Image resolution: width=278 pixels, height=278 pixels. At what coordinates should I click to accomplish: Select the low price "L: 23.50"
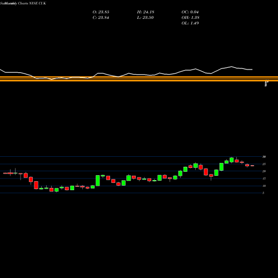(146, 18)
